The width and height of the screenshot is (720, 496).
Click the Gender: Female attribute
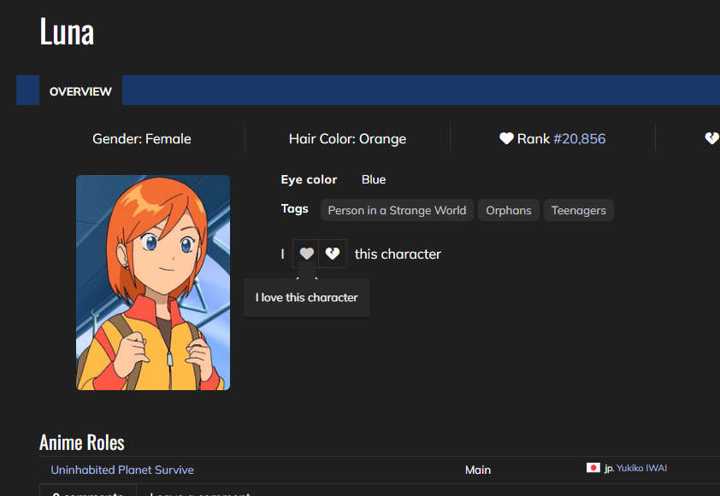pyautogui.click(x=142, y=138)
